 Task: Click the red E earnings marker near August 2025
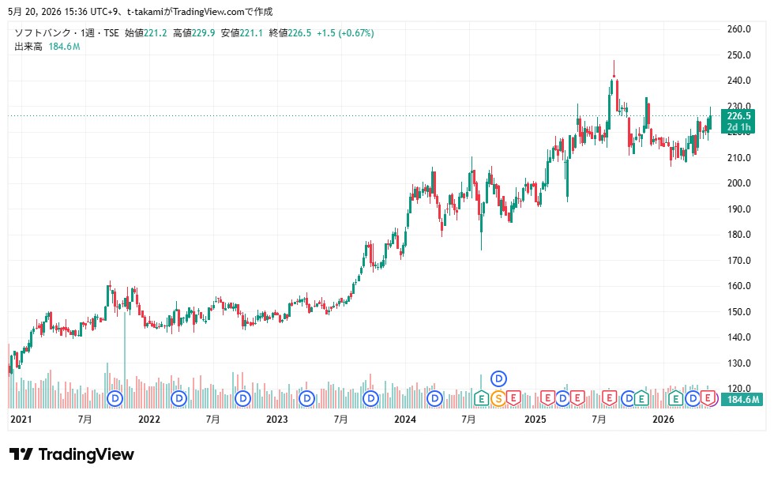coord(610,397)
